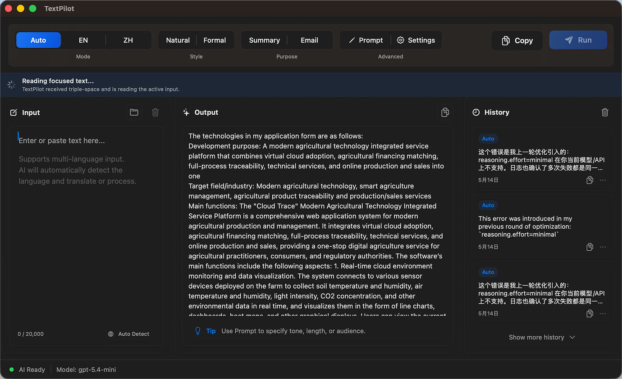Copy the first history entry

pyautogui.click(x=590, y=180)
